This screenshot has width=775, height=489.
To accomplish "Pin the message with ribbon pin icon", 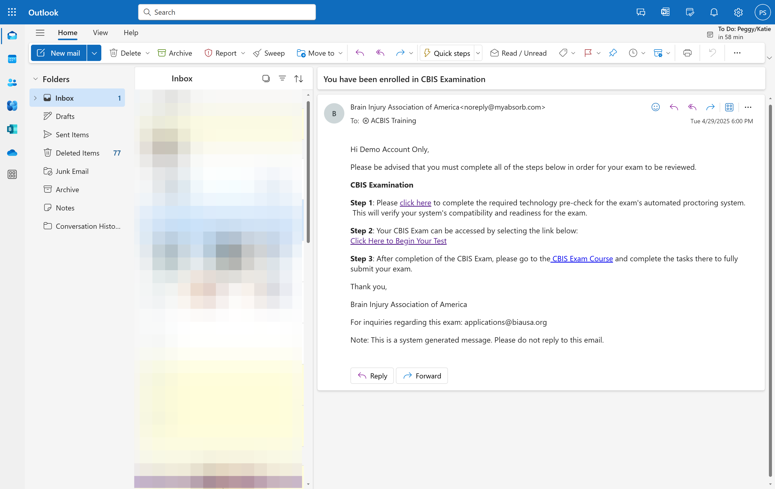I will tap(612, 53).
